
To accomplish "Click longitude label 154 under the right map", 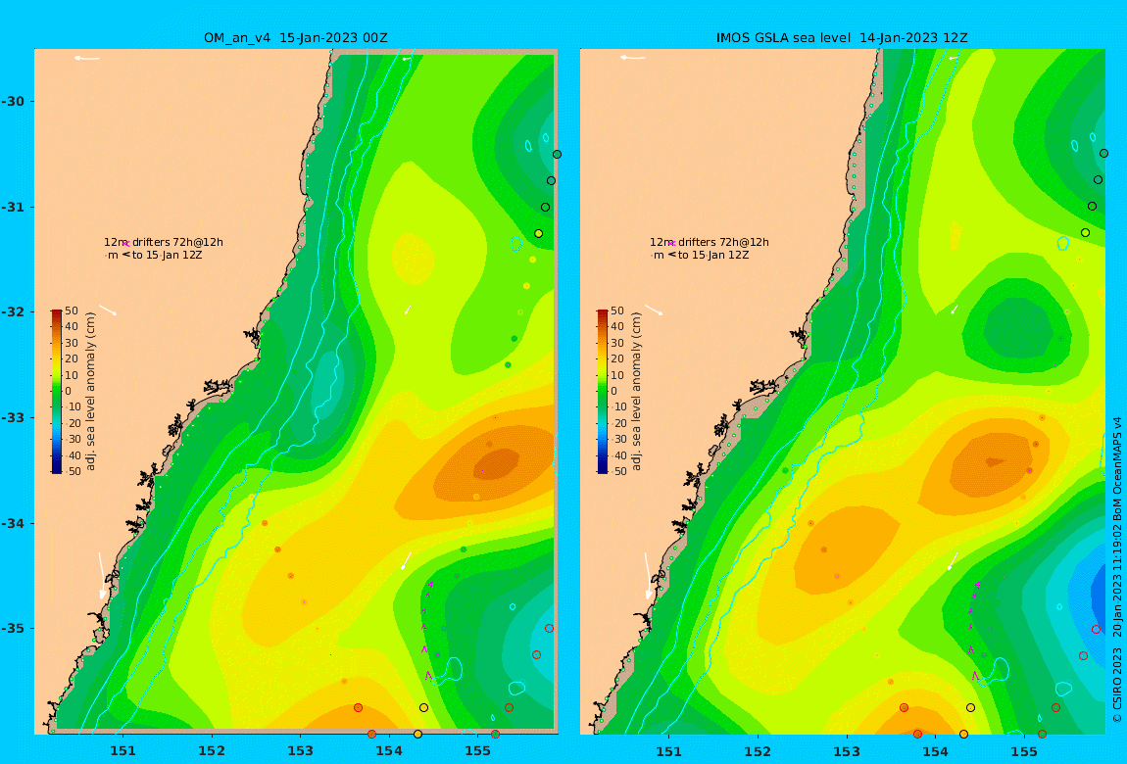I will [935, 751].
